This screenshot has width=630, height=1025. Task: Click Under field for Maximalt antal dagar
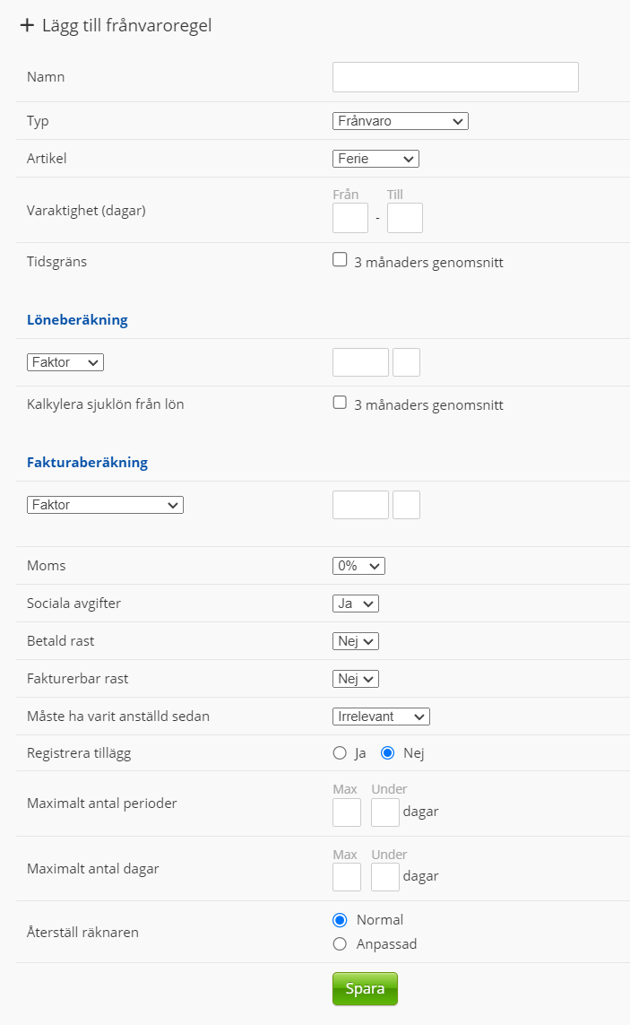(x=385, y=877)
